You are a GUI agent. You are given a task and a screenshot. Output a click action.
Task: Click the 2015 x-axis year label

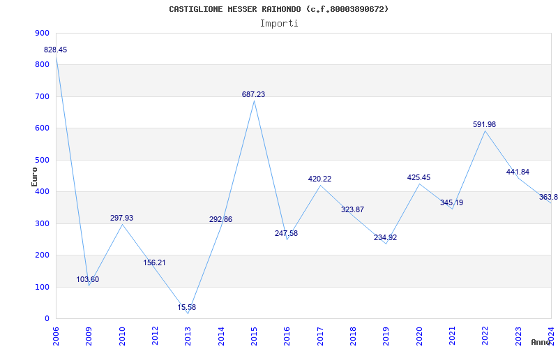click(x=254, y=336)
